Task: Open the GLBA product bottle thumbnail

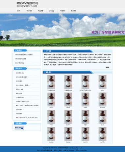Action: [x=102, y=117]
